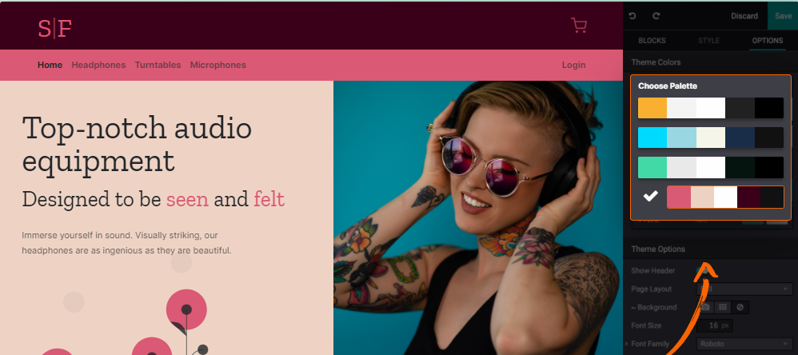Click the Save button
The height and width of the screenshot is (355, 798).
click(x=784, y=16)
